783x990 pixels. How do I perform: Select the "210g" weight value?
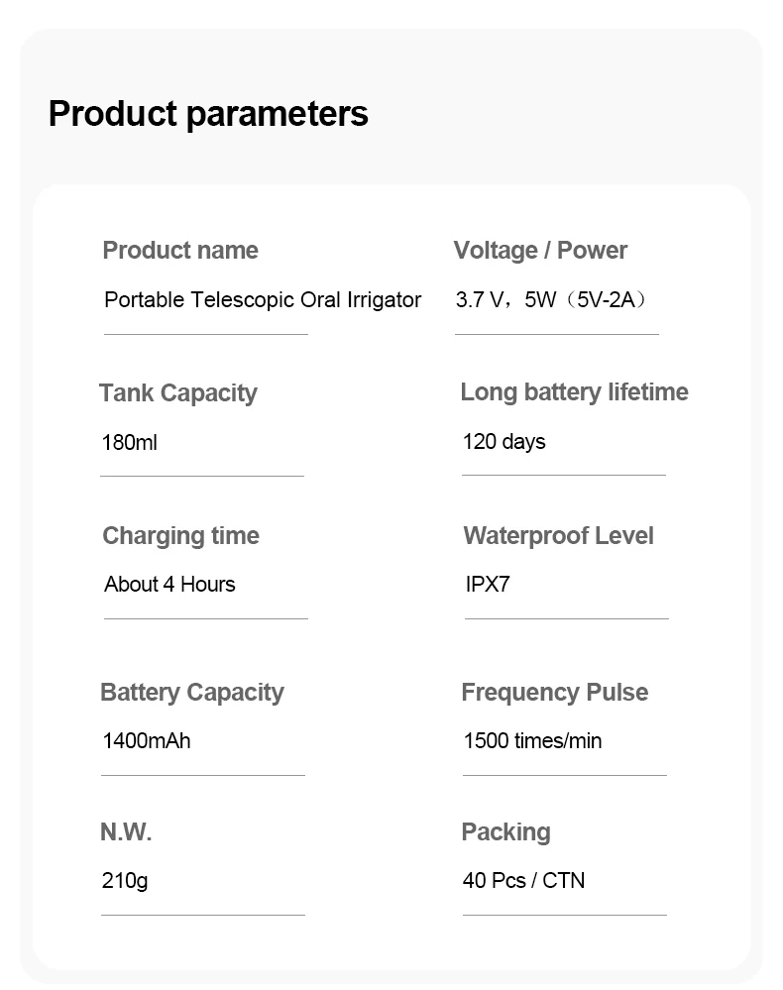click(125, 881)
